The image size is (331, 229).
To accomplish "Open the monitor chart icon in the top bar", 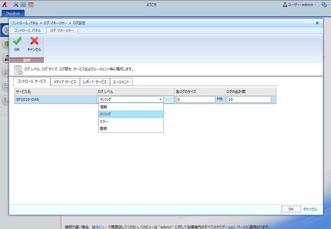I will click(x=23, y=5).
